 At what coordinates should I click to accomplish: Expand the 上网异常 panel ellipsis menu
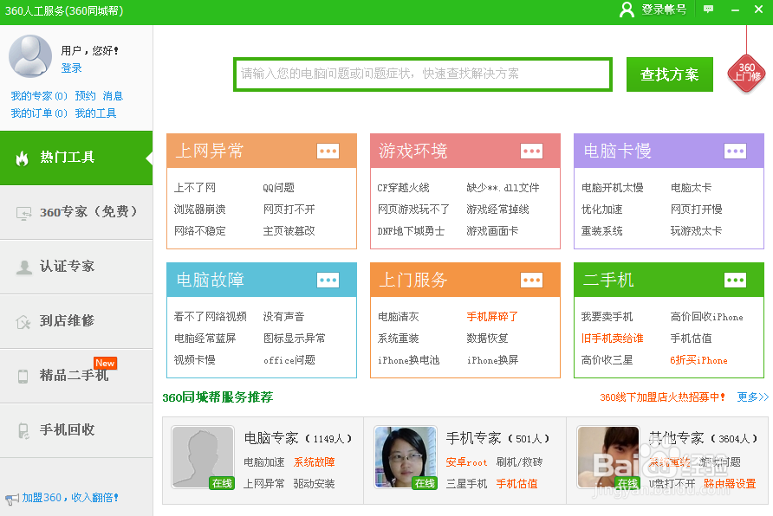[x=328, y=150]
